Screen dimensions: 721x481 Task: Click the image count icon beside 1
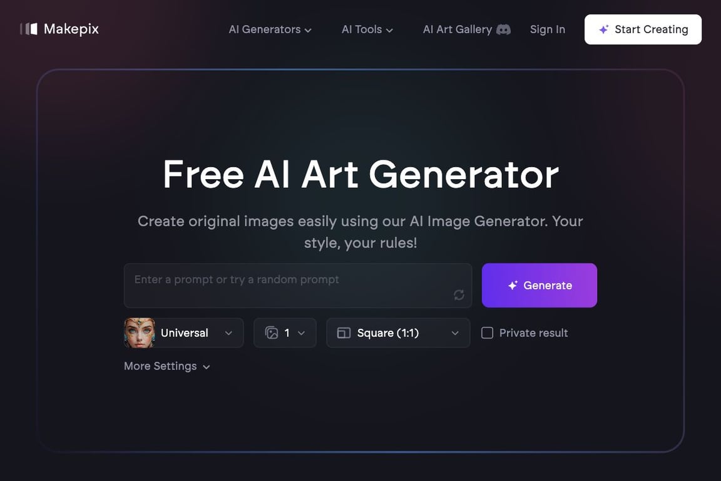[272, 333]
